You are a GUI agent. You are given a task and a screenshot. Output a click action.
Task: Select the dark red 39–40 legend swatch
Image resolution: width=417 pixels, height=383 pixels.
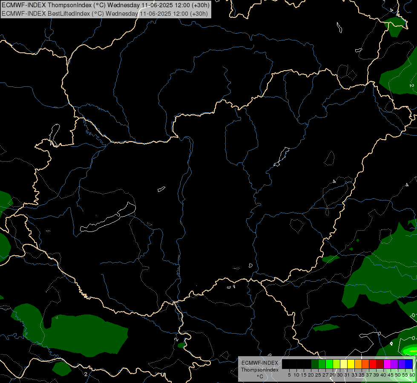tap(380, 364)
